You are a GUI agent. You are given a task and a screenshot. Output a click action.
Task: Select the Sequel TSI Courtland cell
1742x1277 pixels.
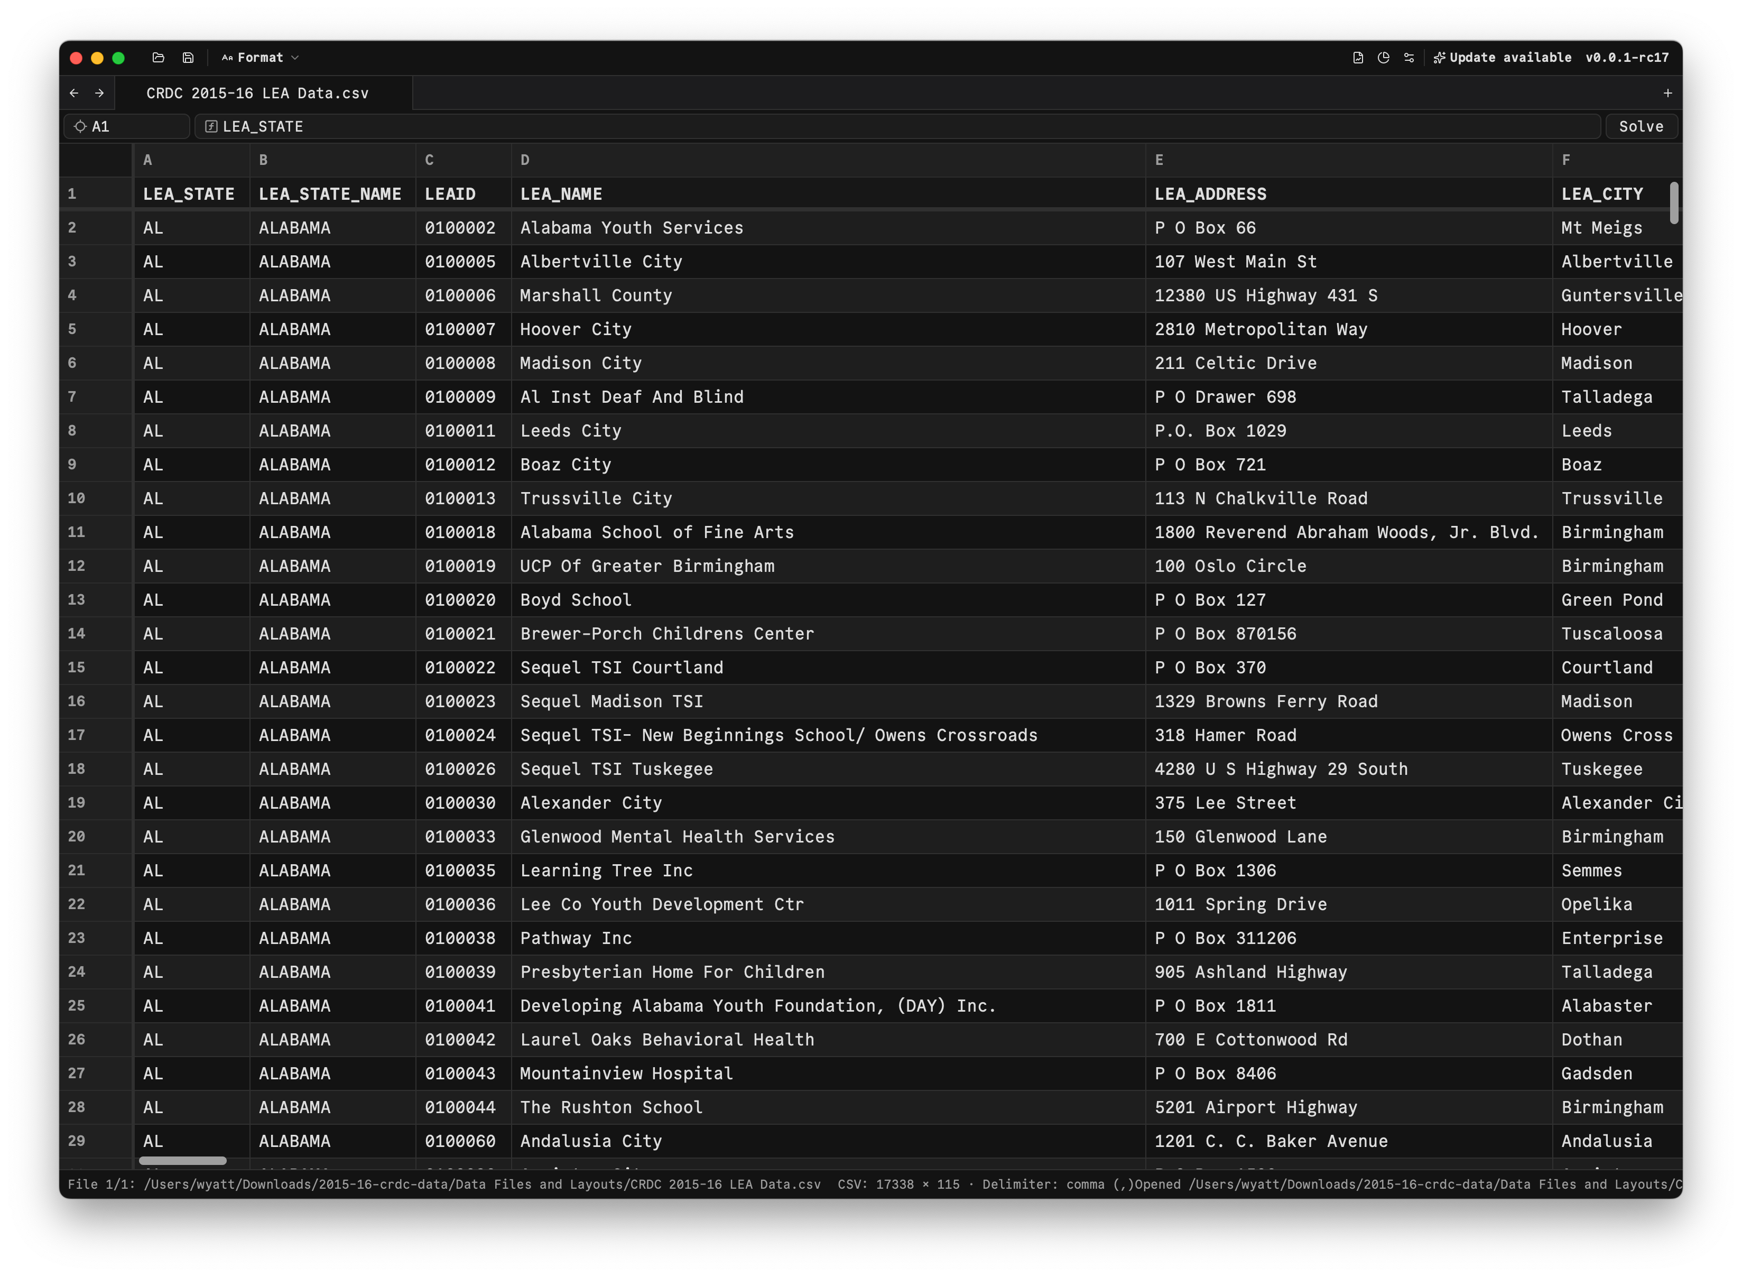pyautogui.click(x=828, y=667)
